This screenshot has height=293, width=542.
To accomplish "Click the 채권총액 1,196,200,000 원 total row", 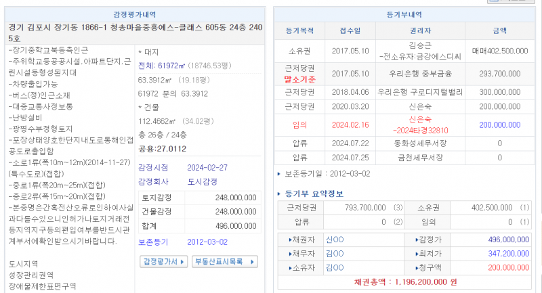I will (406, 281).
